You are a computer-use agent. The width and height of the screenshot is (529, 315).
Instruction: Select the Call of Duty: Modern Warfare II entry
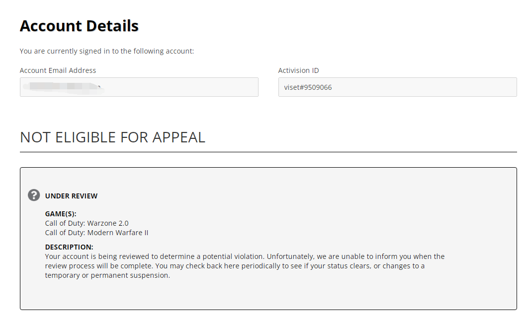[x=96, y=233]
